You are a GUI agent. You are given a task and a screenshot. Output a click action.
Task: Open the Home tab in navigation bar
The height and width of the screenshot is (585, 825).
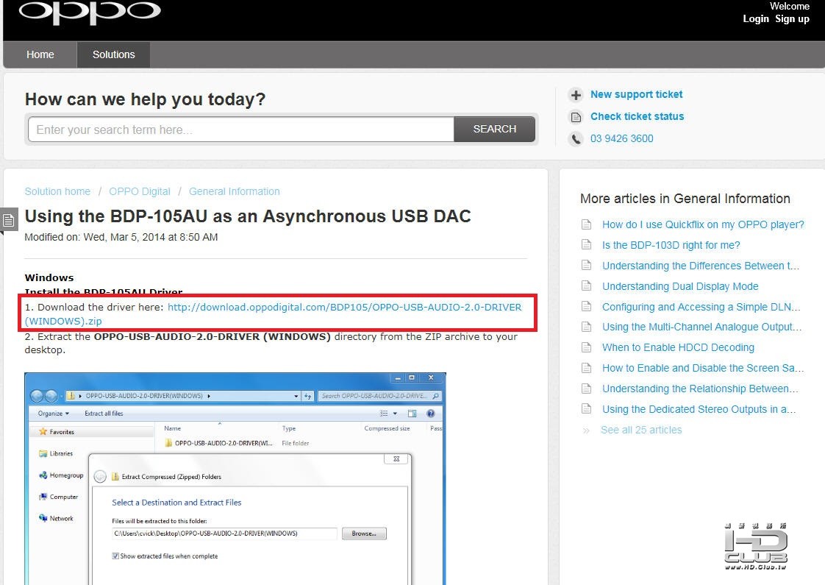(x=40, y=54)
